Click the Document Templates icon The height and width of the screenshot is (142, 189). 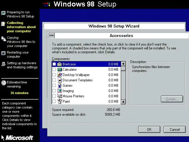pyautogui.click(x=60, y=80)
